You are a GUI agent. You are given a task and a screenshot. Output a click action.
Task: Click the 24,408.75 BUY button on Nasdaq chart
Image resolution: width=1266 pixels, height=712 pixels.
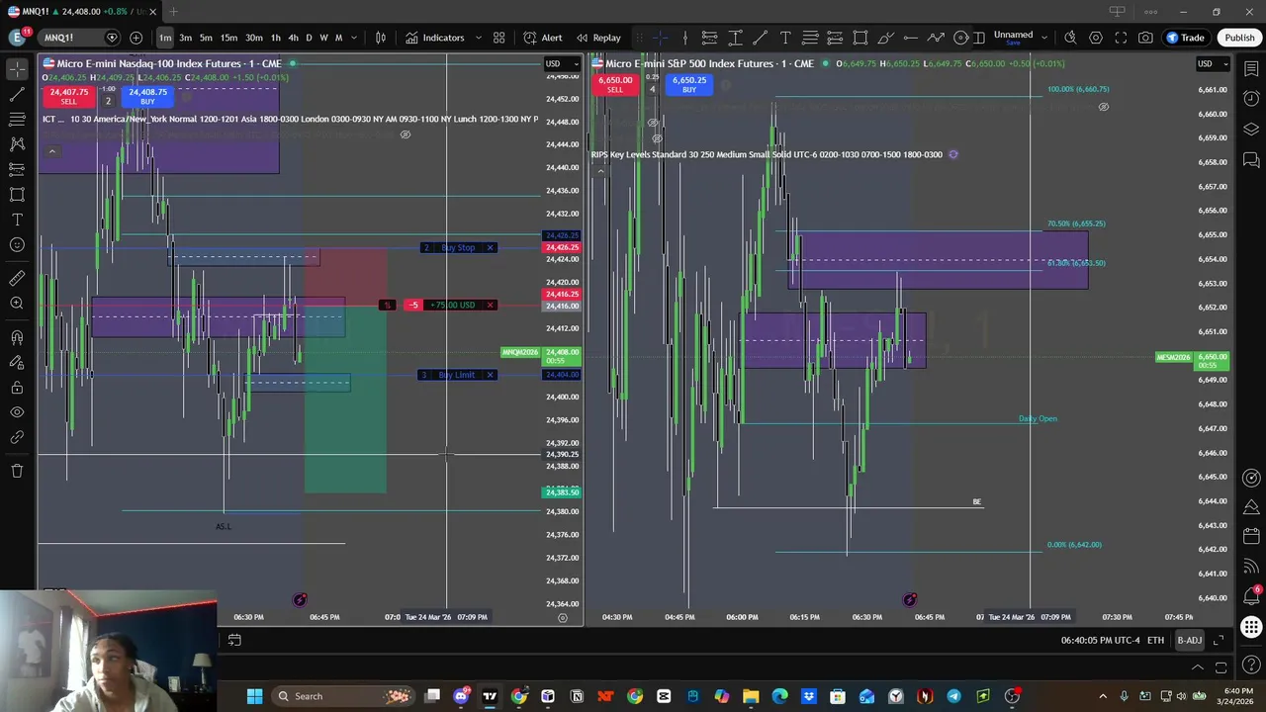147,96
